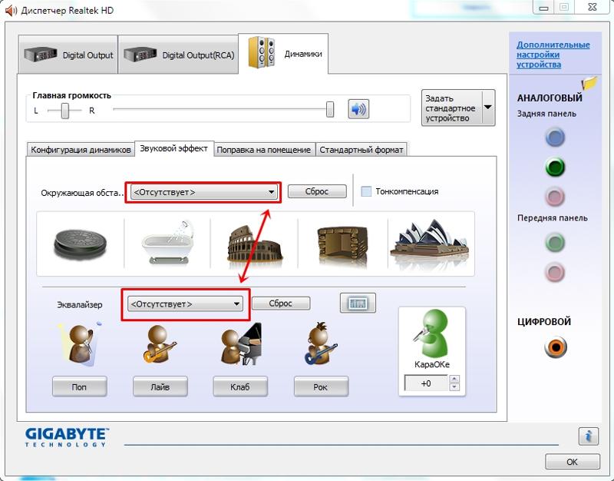This screenshot has width=614, height=481.
Task: Click the Live guitarist equalizer icon
Action: [160, 345]
